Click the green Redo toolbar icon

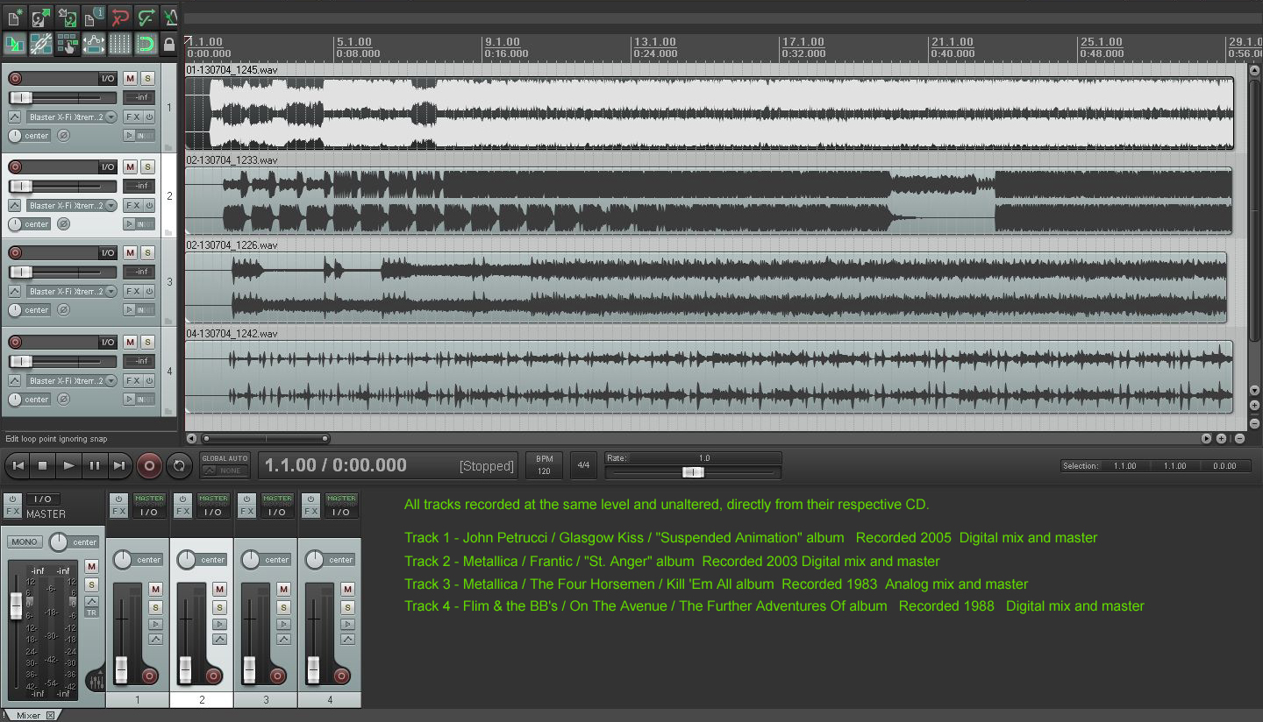click(146, 17)
